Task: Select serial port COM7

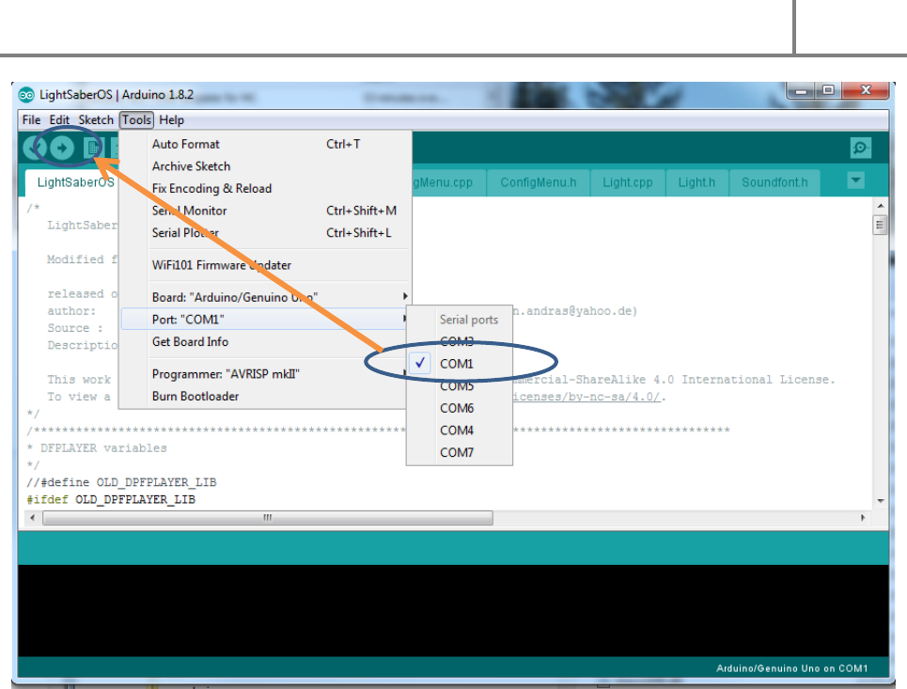Action: coord(460,452)
